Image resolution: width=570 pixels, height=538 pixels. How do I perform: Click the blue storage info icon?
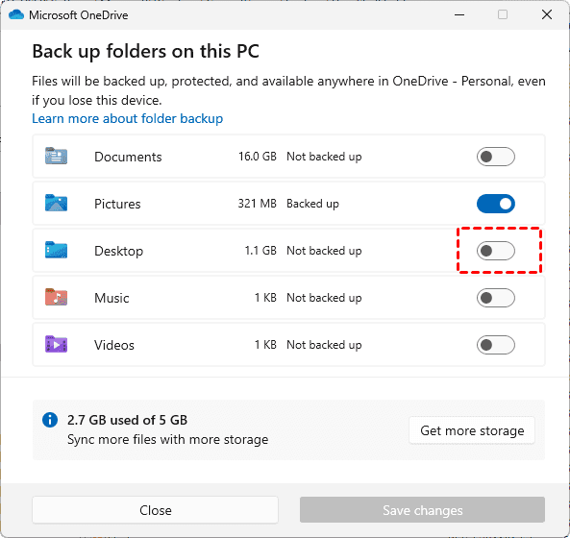coord(50,420)
